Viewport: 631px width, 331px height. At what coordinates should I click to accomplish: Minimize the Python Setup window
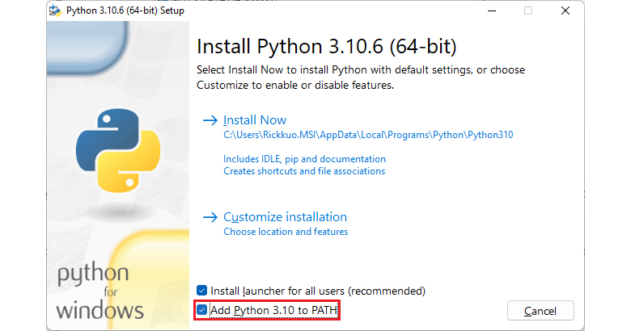[x=491, y=11]
